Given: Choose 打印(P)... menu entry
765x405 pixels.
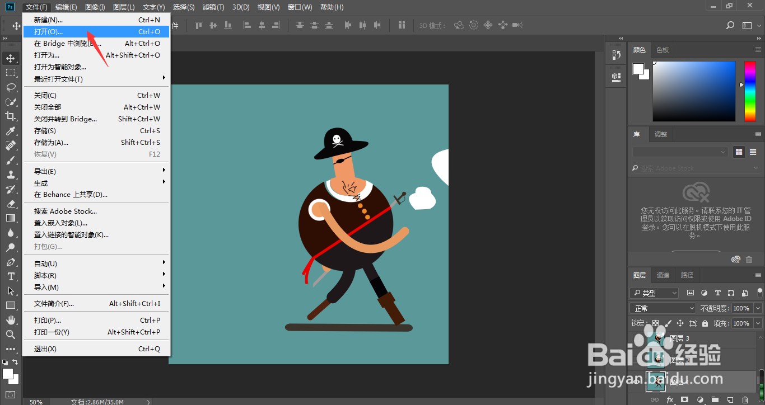Looking at the screenshot, I should 96,321.
